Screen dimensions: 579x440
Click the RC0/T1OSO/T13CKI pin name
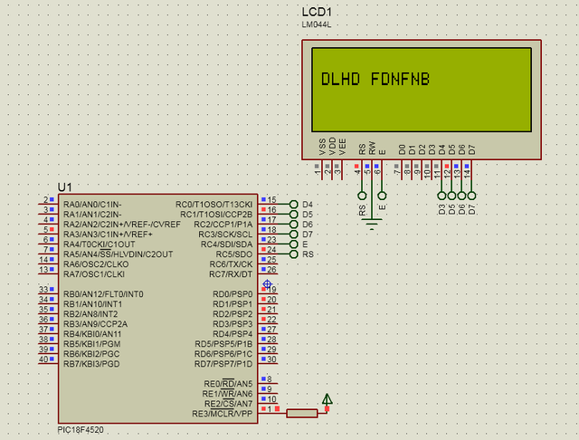coord(214,205)
